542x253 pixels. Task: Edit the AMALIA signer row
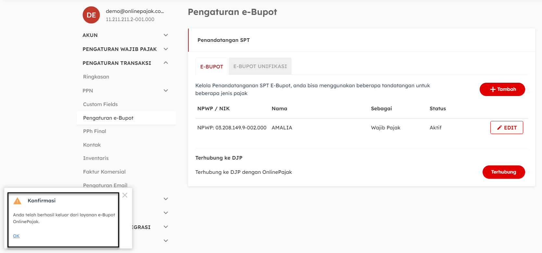(x=506, y=127)
